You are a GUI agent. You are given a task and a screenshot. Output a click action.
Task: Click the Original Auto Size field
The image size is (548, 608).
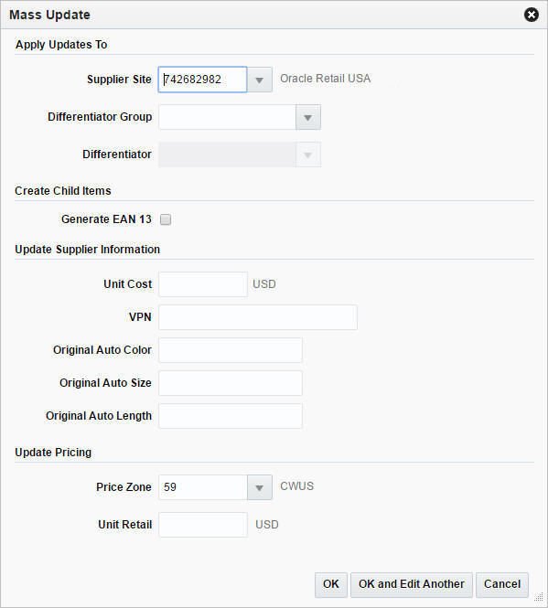click(x=231, y=383)
